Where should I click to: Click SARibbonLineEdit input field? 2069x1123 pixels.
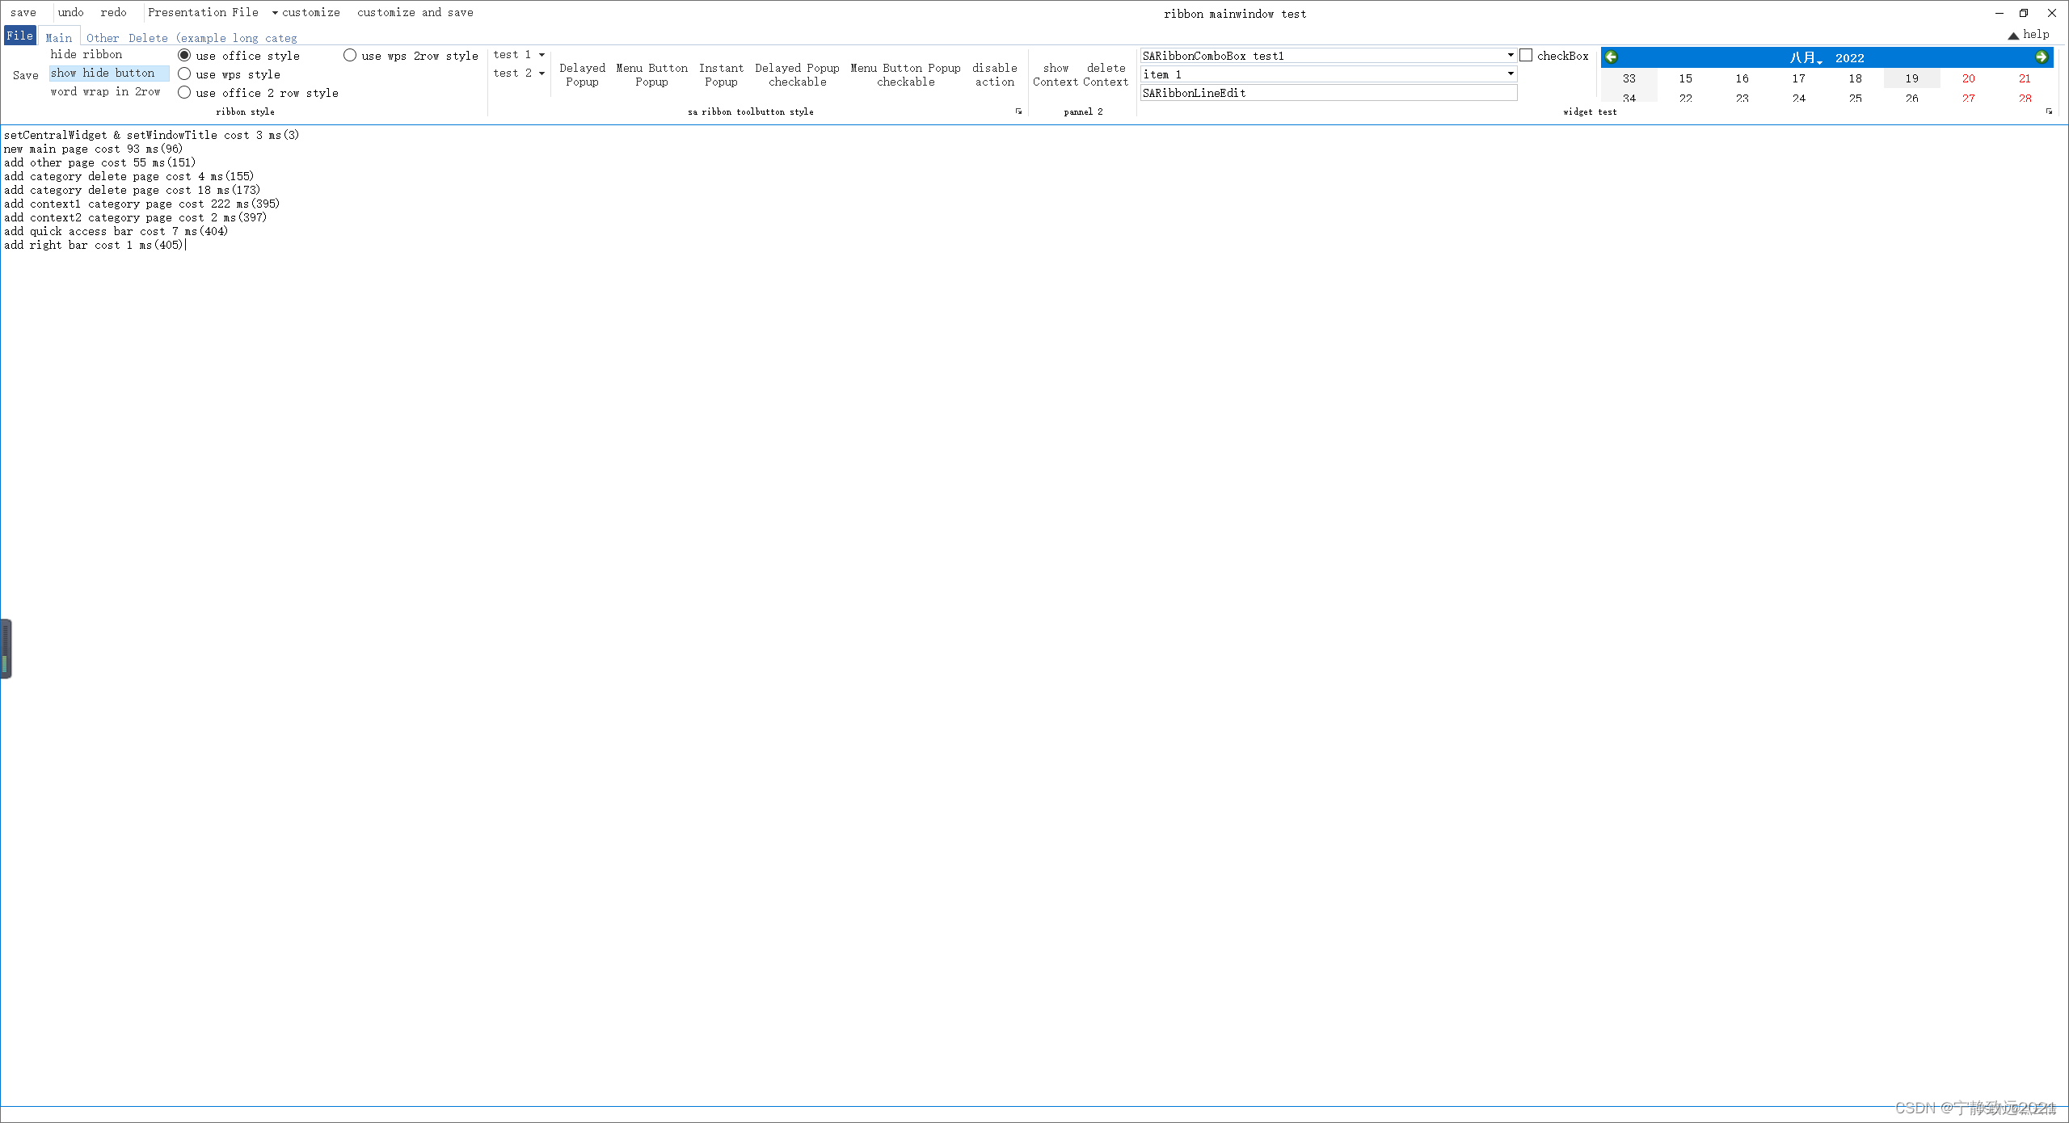(1329, 93)
